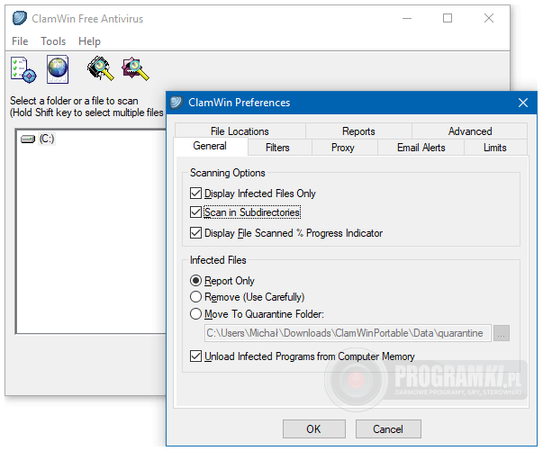This screenshot has width=543, height=451.
Task: Open the Help menu
Action: (89, 41)
